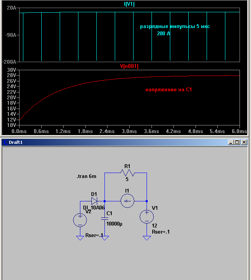Close the Draft1 schematic window
The image size is (251, 280).
[x=244, y=142]
